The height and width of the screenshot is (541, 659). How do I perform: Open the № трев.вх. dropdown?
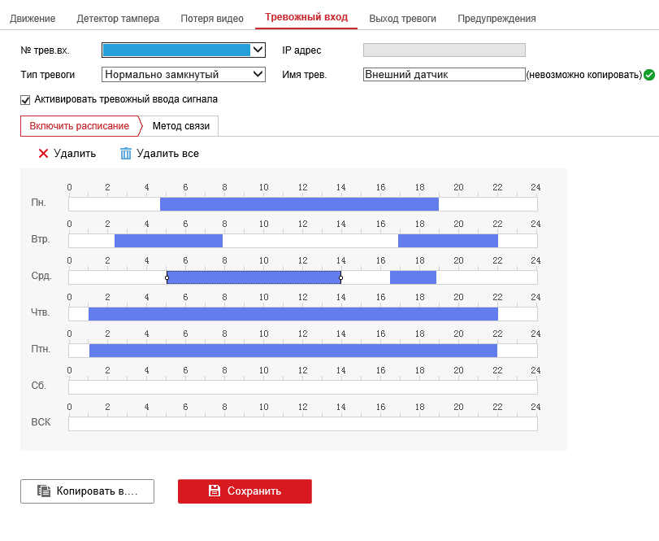point(184,50)
